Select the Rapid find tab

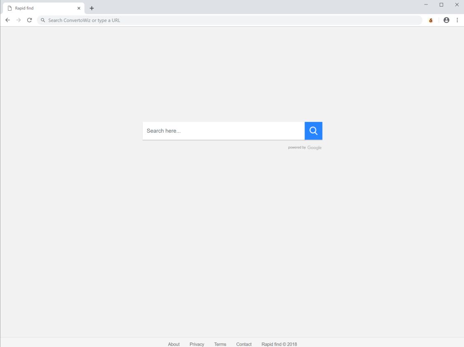point(44,8)
